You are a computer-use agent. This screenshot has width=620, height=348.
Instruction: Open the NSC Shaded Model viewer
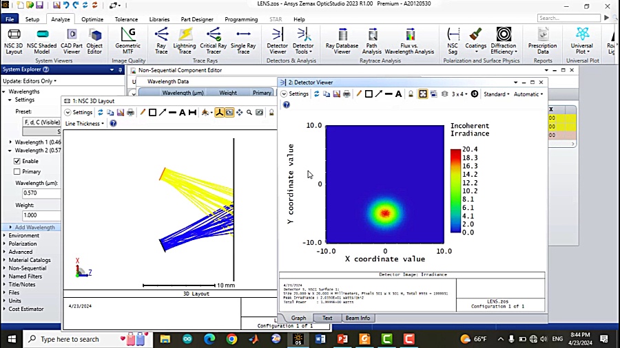click(41, 41)
